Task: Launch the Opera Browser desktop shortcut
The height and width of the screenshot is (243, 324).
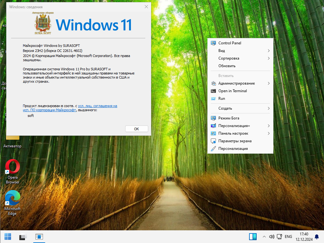Action: 13,171
